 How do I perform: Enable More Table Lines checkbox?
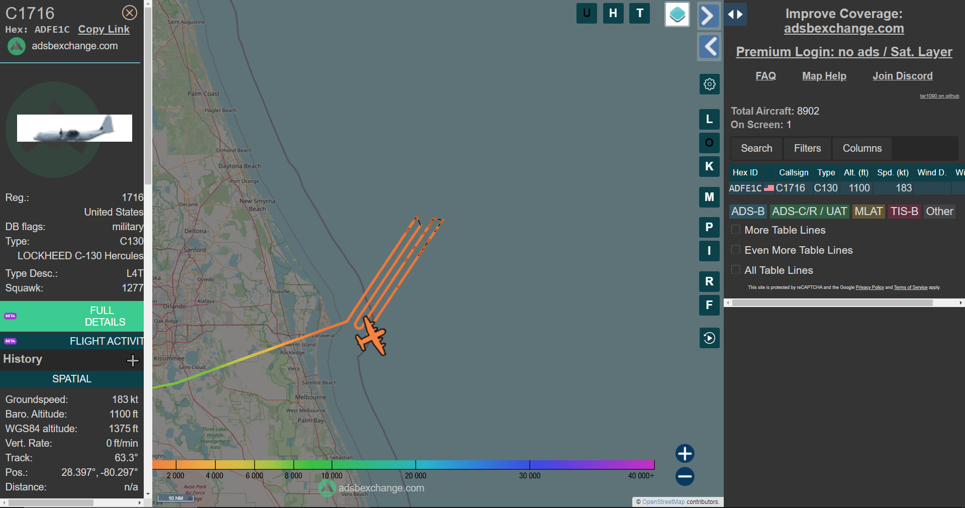point(736,230)
